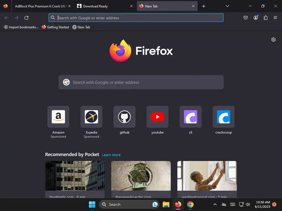Click Learn more link beside Pocket heading
The image size is (282, 211).
coord(111,155)
